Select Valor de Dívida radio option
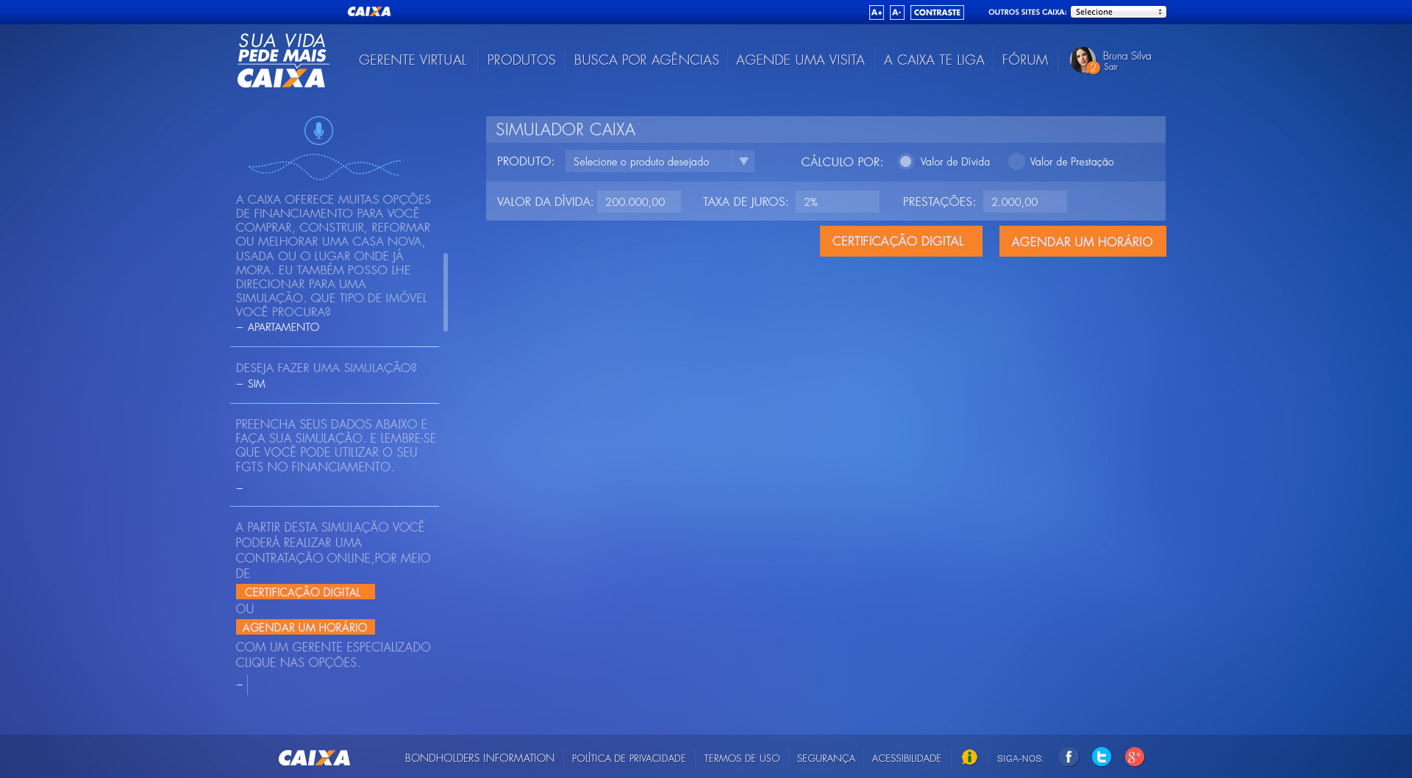Viewport: 1412px width, 778px height. click(905, 161)
